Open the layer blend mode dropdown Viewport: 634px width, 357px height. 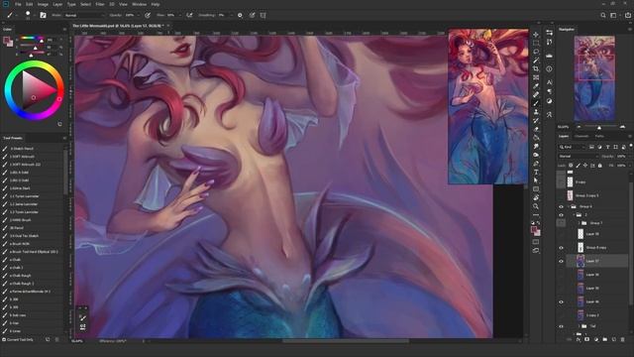coord(578,157)
